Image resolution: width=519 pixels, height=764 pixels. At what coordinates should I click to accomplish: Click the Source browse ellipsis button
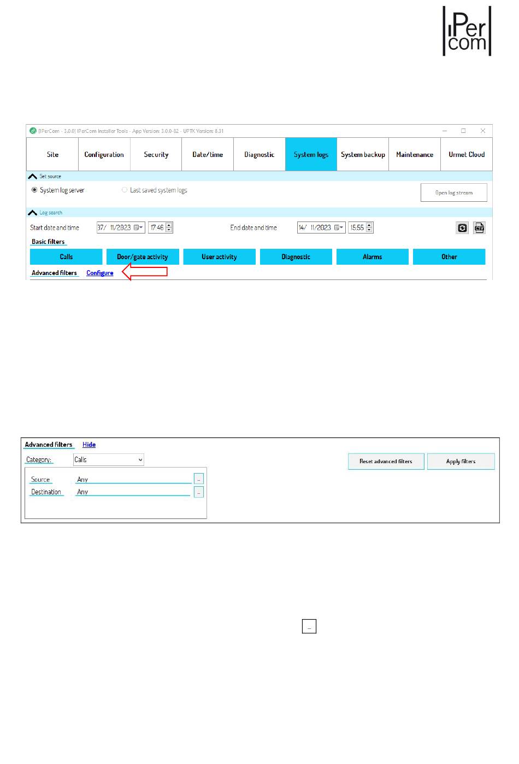[199, 480]
